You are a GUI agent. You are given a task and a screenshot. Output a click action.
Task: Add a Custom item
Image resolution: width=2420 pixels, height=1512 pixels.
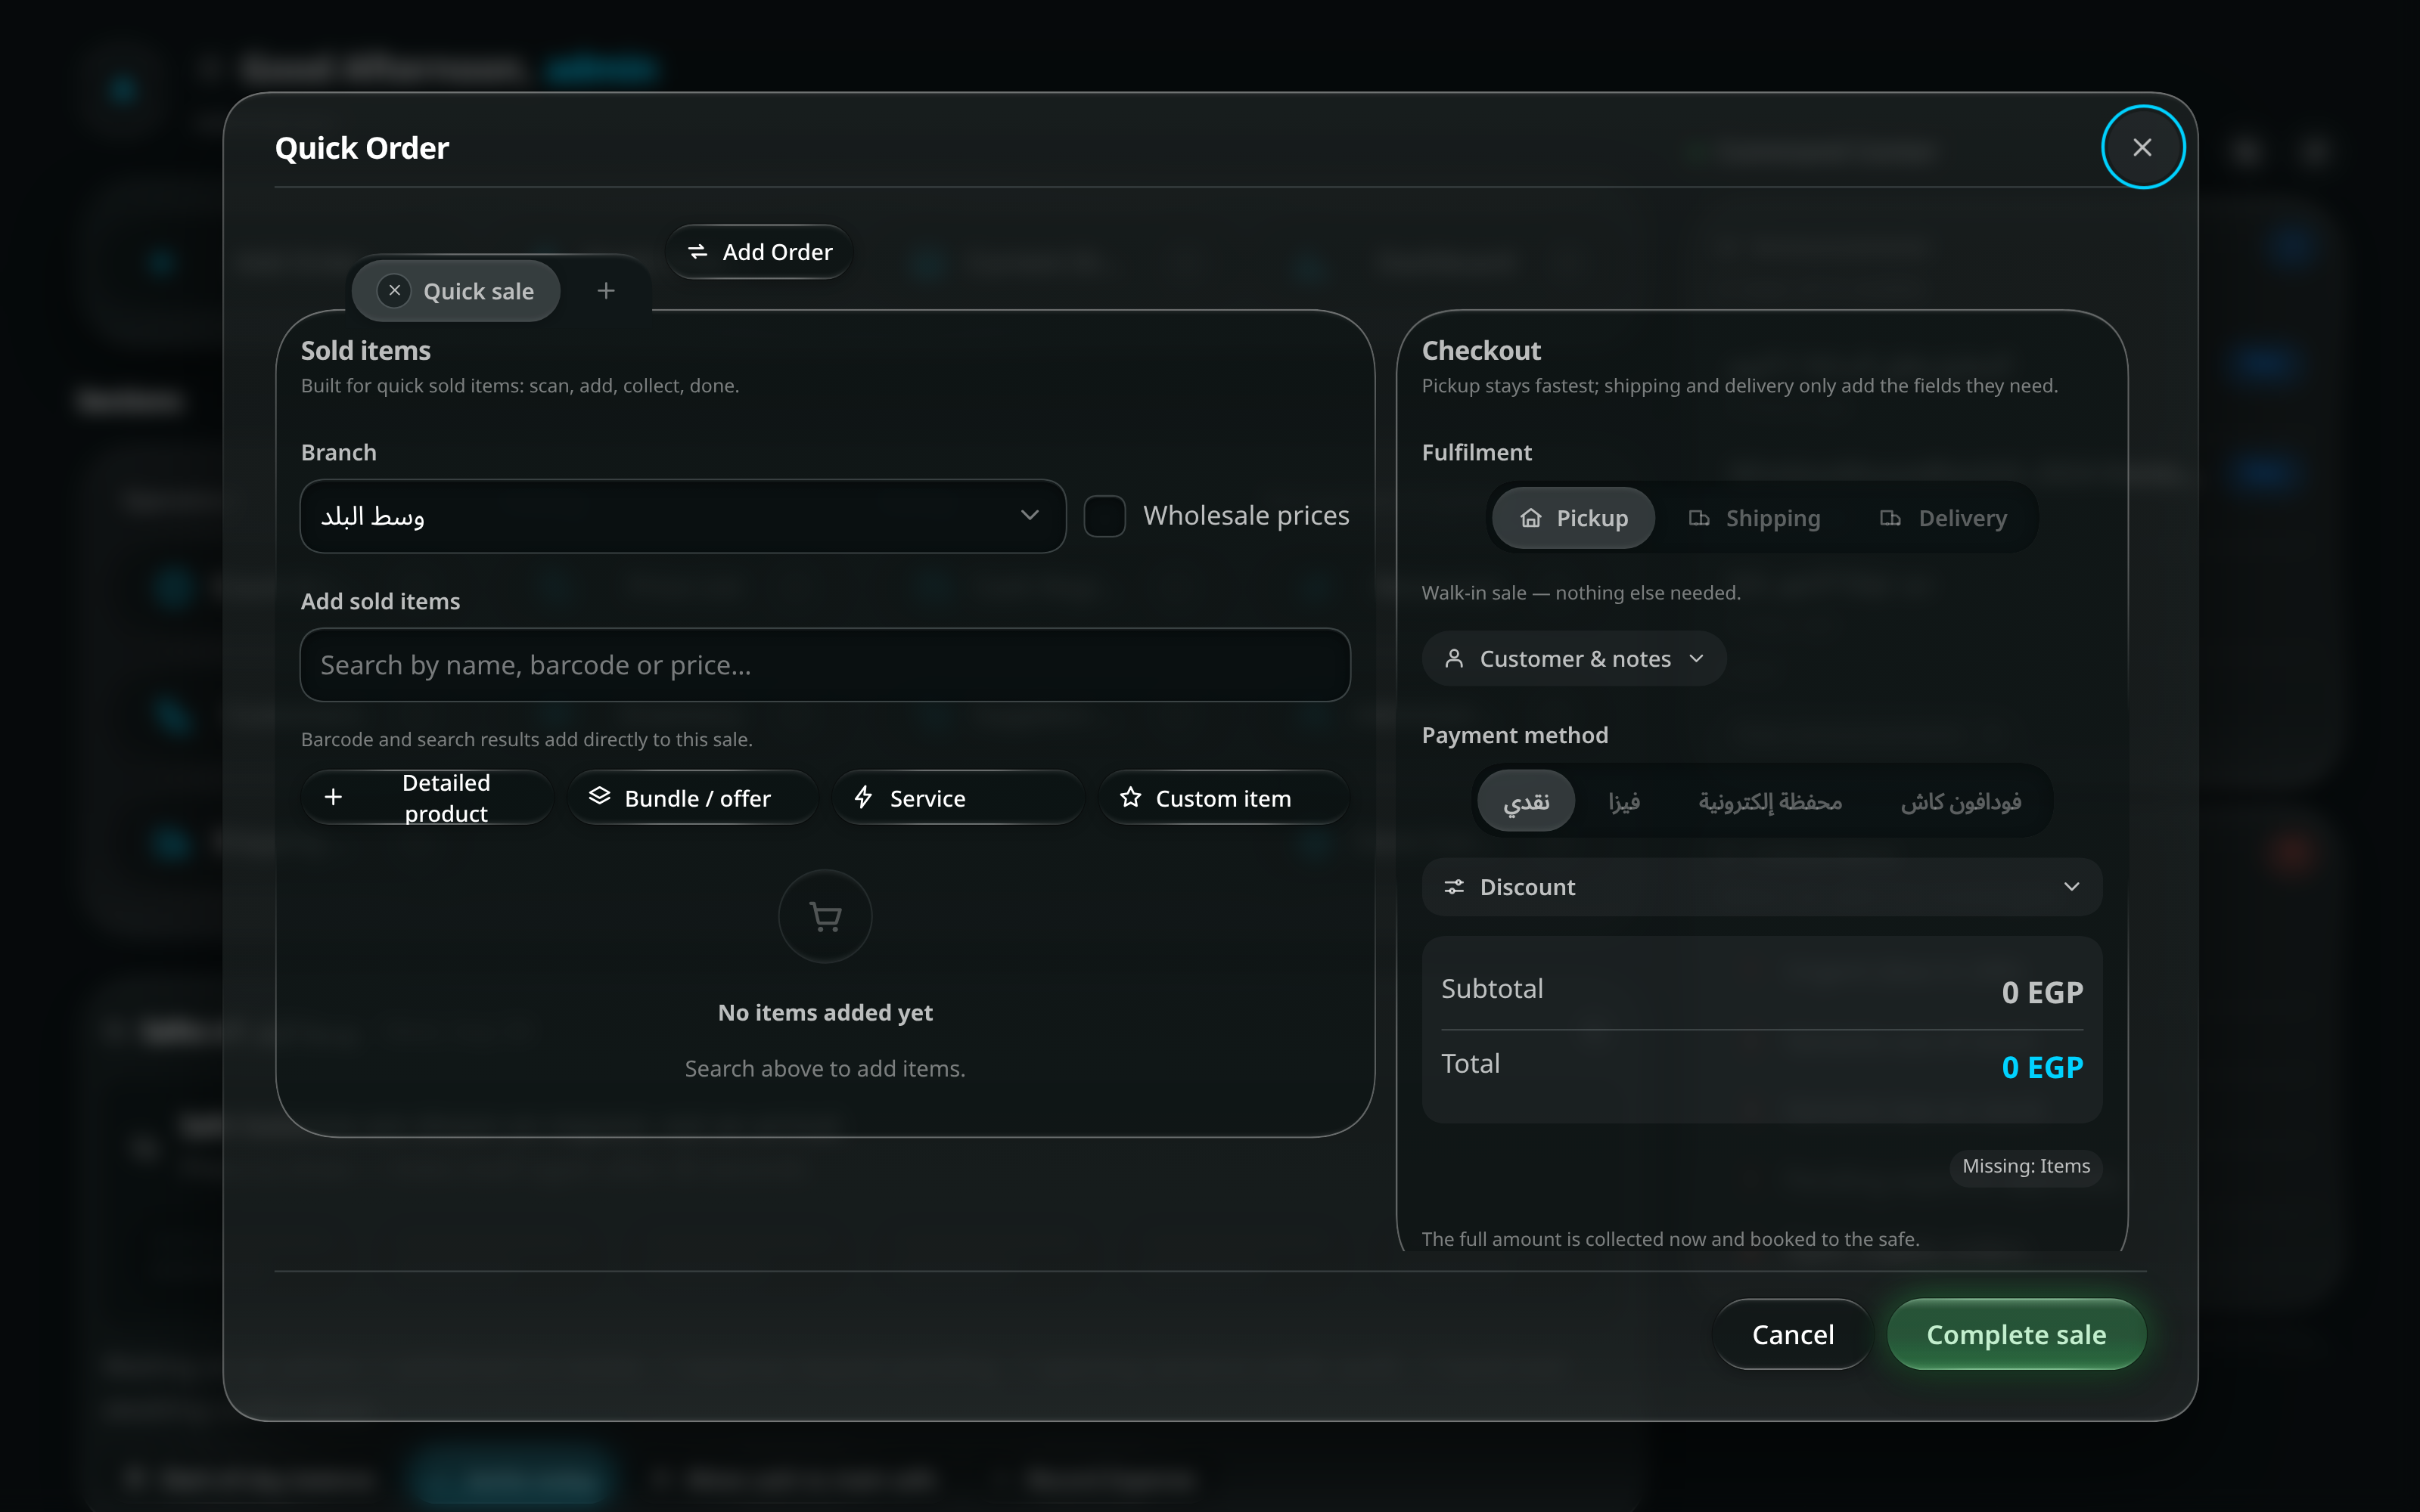(1225, 797)
